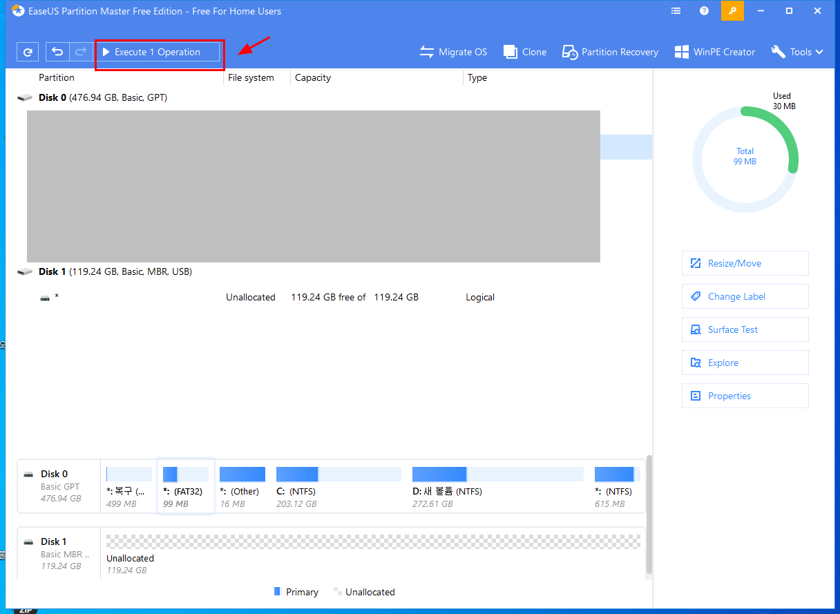Click the Type column header

click(x=477, y=77)
